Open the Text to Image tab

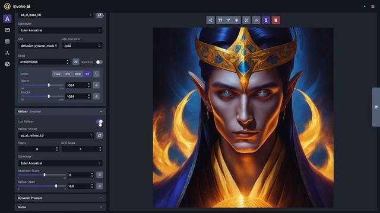point(7,18)
